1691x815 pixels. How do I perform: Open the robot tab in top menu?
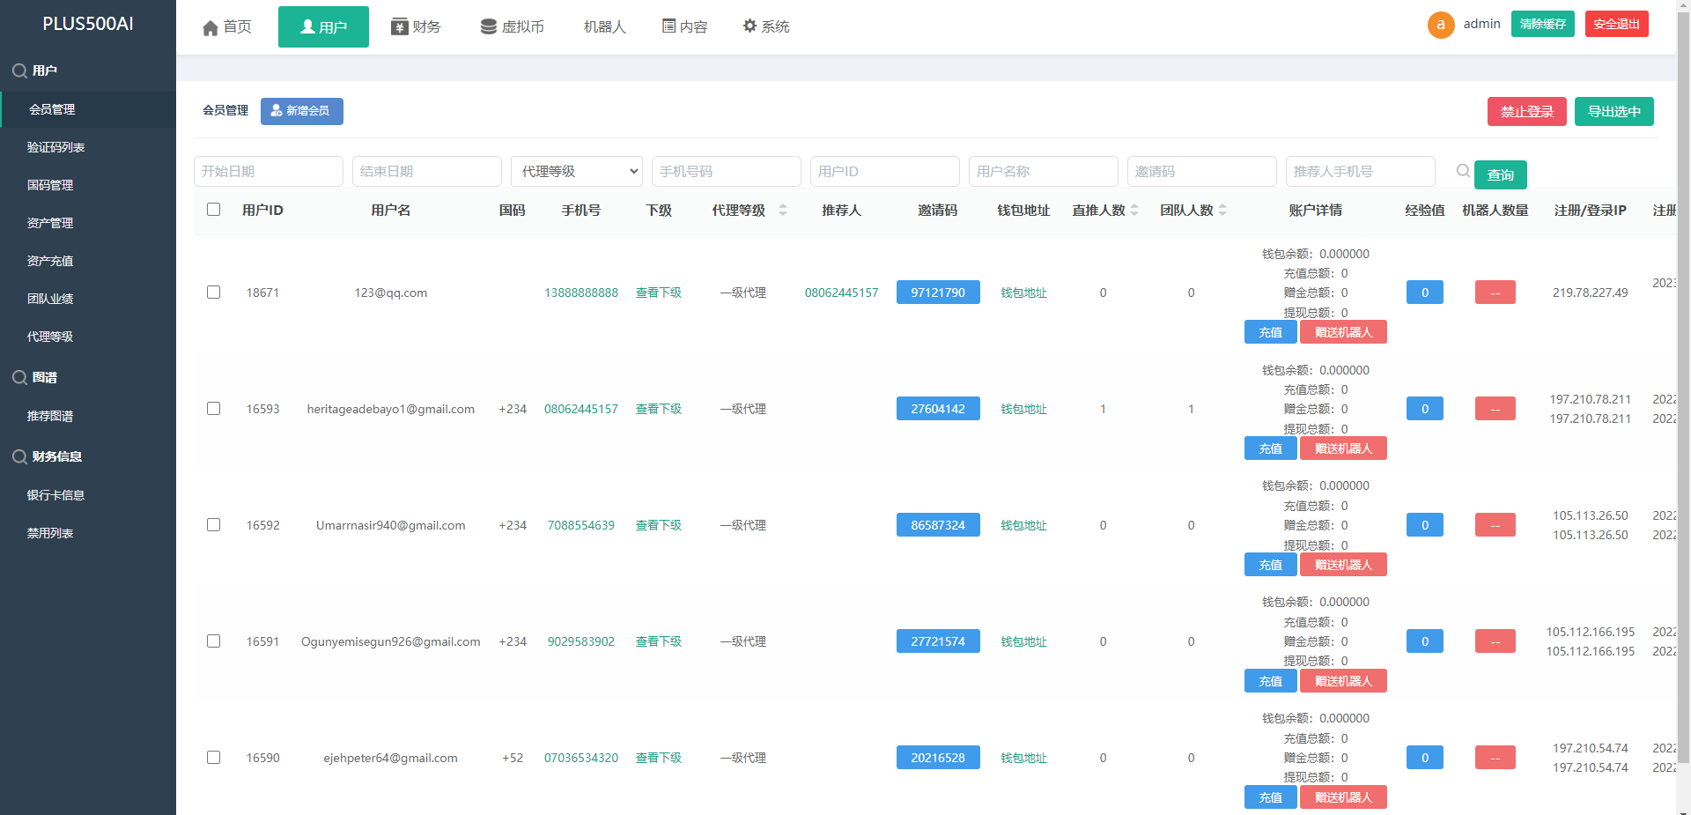pos(604,27)
